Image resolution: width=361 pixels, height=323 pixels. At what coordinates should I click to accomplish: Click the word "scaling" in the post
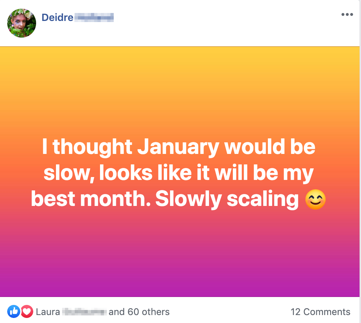(262, 199)
